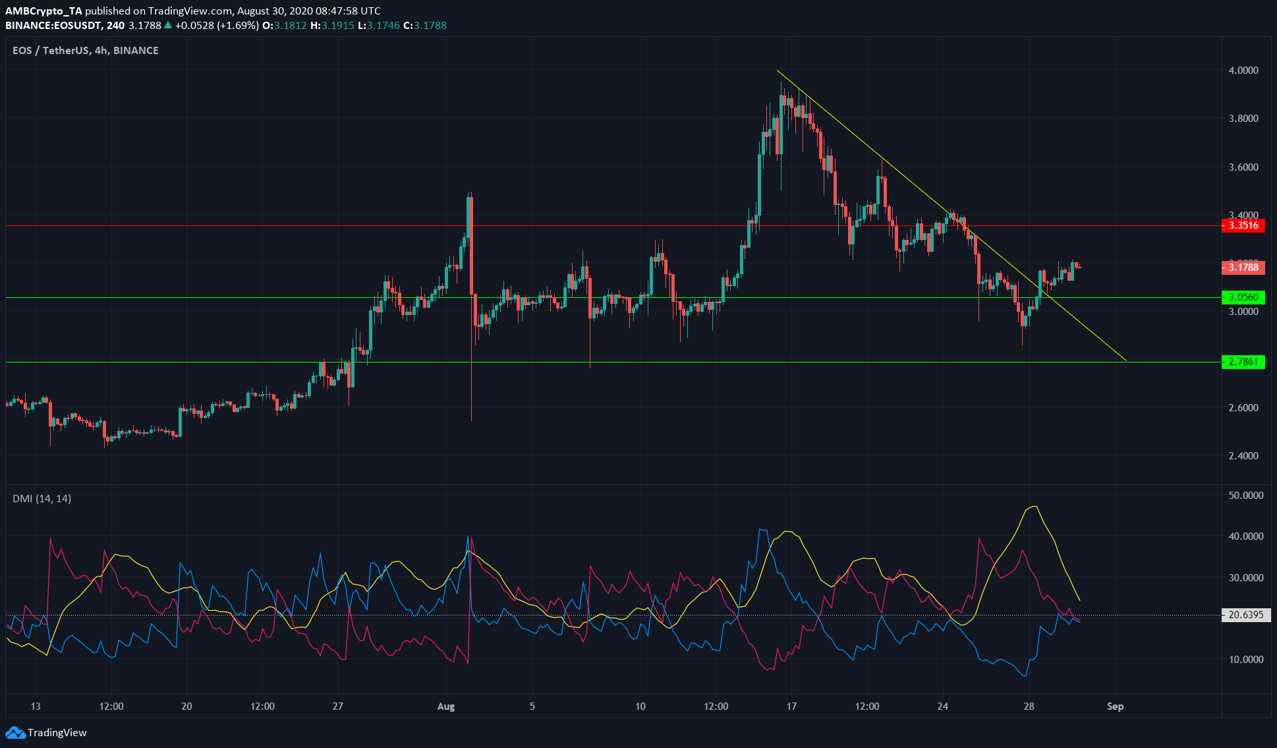Select the Aug marker on time axis
Viewport: 1277px width, 748px height.
click(x=446, y=706)
